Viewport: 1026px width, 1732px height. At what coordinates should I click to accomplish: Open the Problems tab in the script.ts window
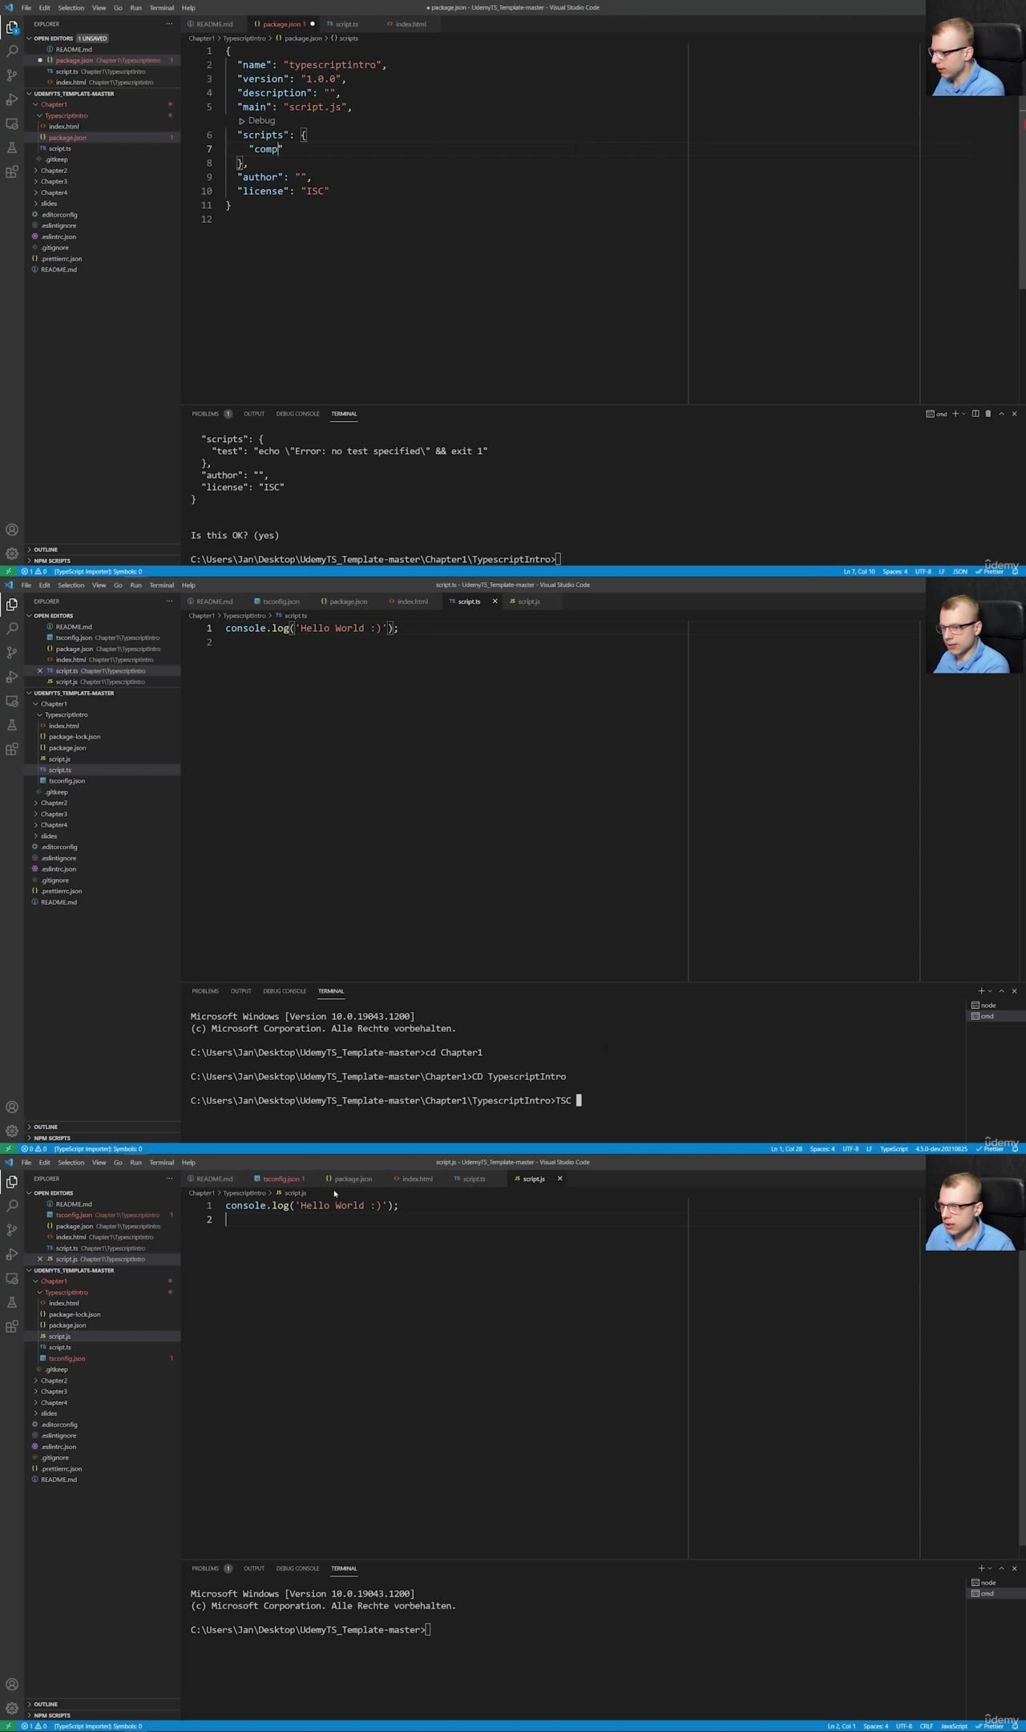click(205, 991)
